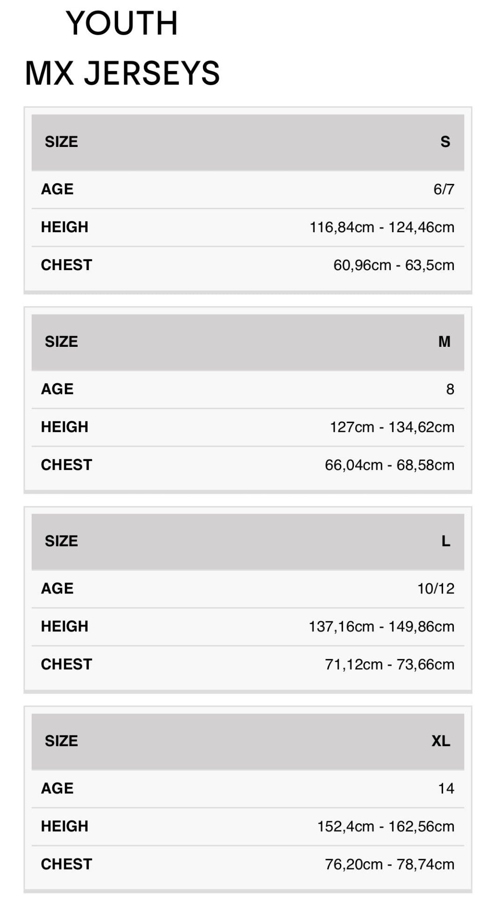Select the size S header row
503x908 pixels.
click(248, 142)
